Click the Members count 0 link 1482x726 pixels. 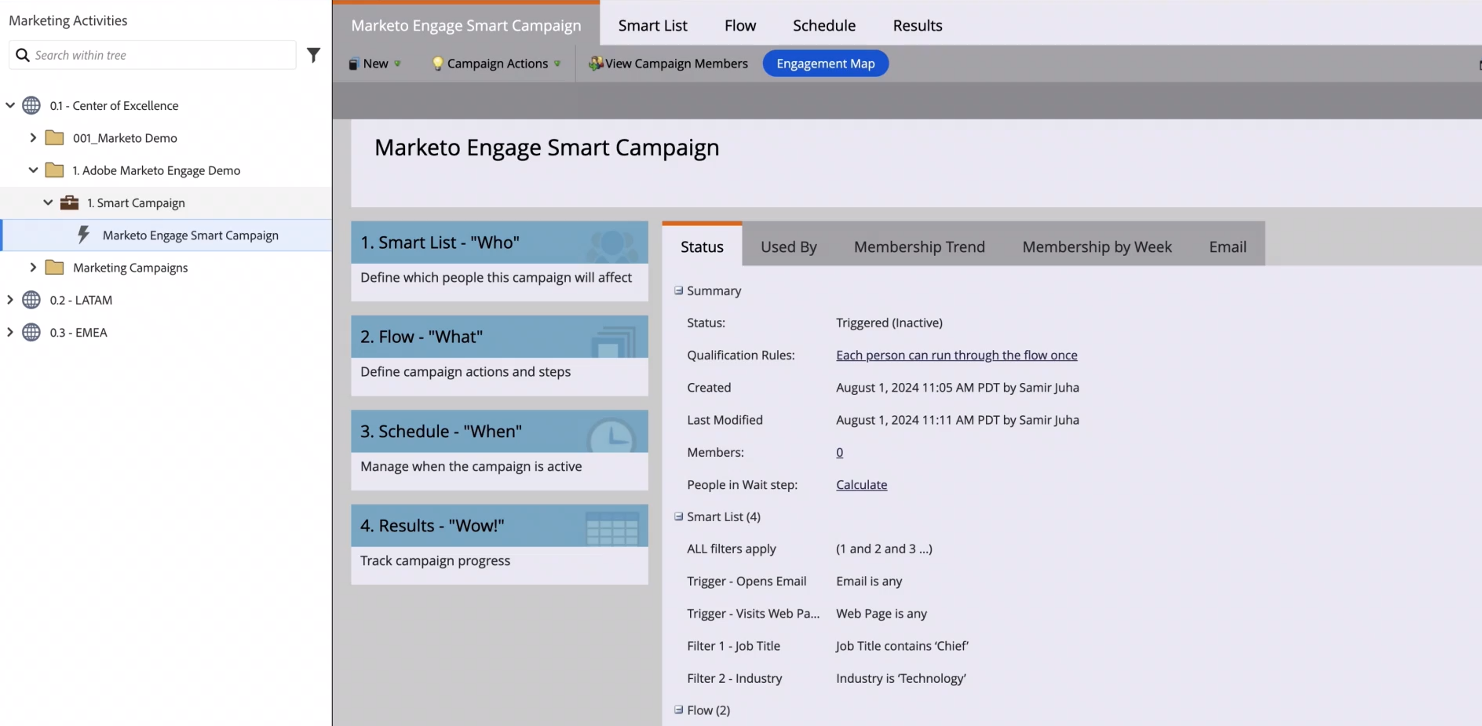click(840, 452)
